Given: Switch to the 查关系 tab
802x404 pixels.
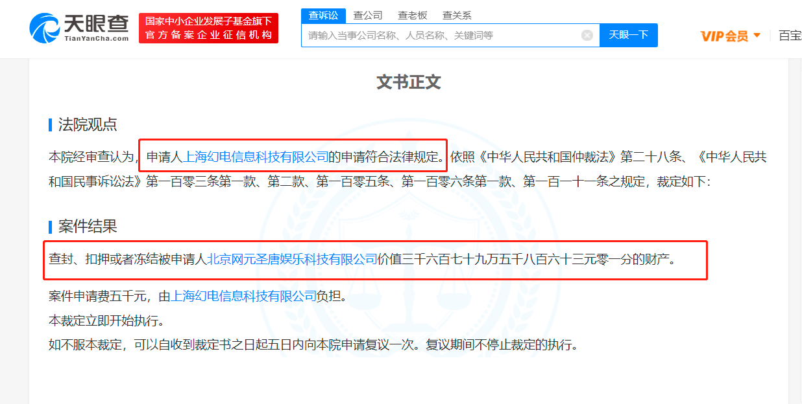Looking at the screenshot, I should point(457,15).
